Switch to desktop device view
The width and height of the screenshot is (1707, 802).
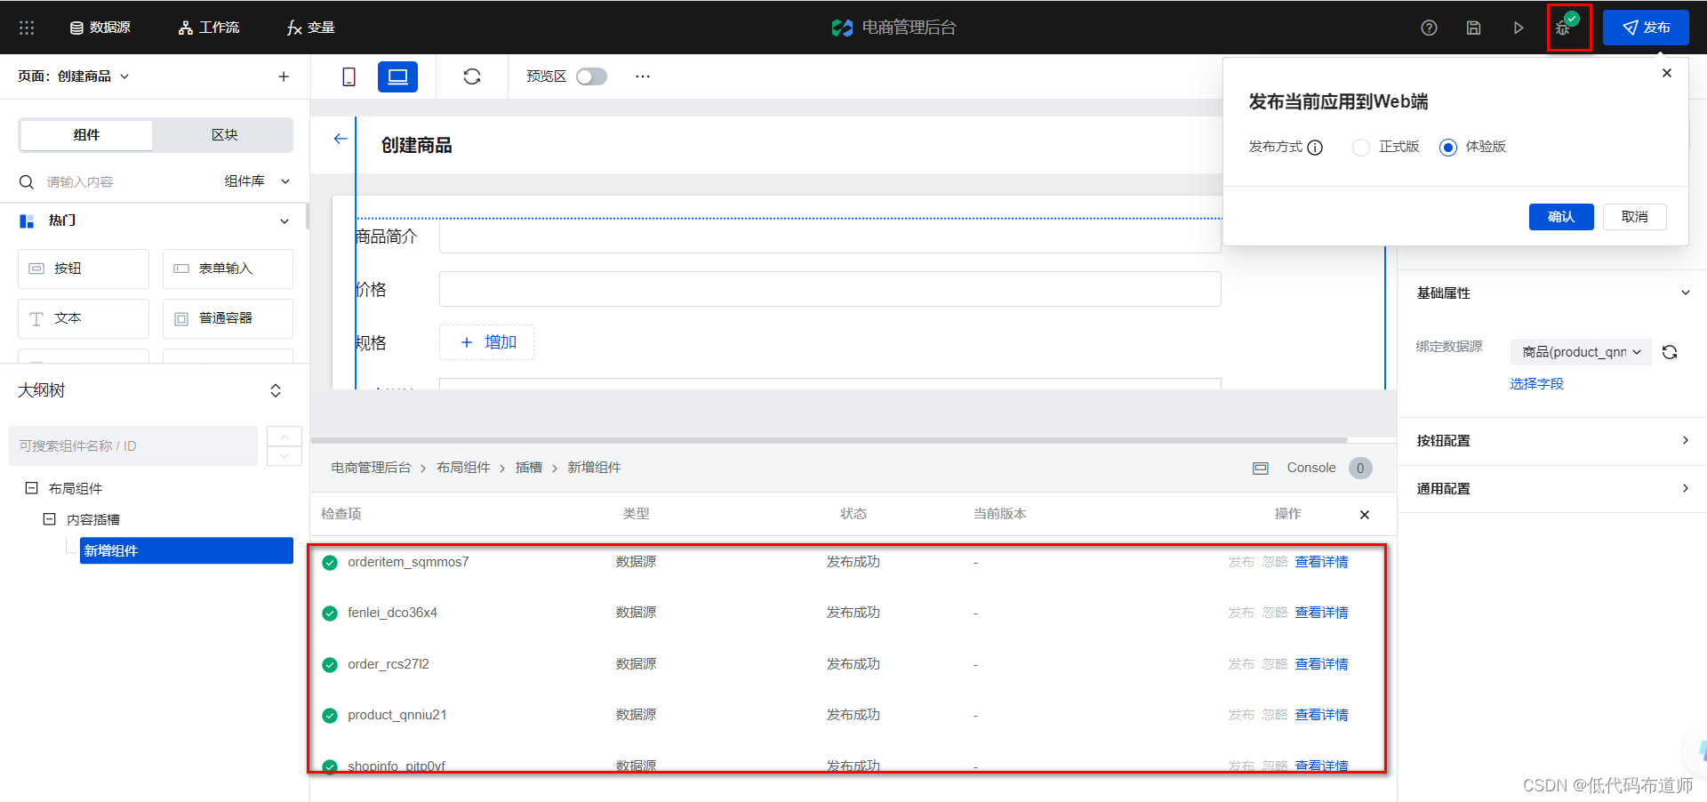click(397, 76)
